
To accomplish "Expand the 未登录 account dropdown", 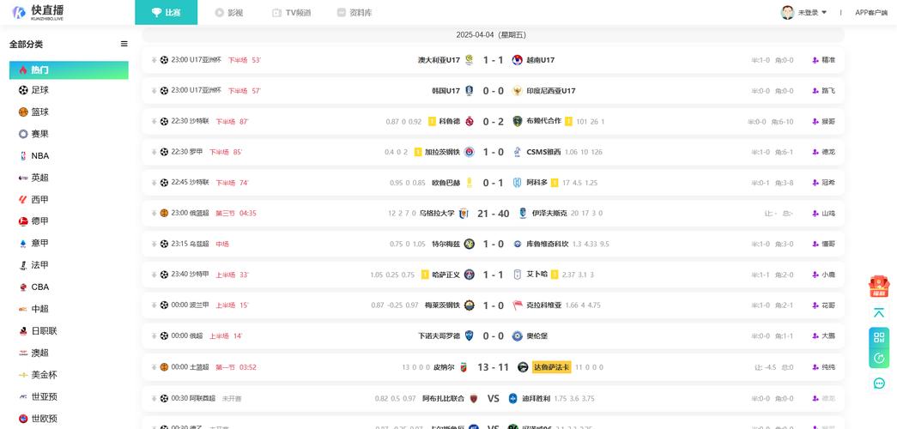I will 812,12.
